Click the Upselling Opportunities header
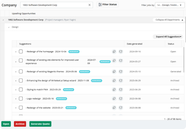The height and width of the screenshot is (129, 186). pos(24,13)
